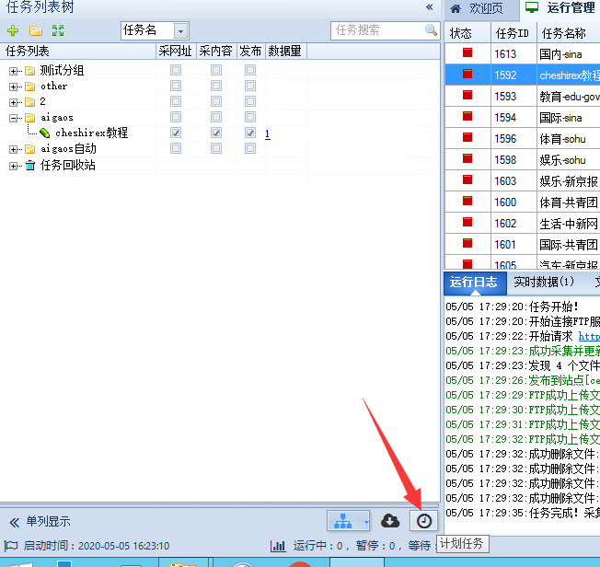Toggle 采网址 checkbox for cheshirex教程
This screenshot has width=600, height=567.
[x=176, y=133]
